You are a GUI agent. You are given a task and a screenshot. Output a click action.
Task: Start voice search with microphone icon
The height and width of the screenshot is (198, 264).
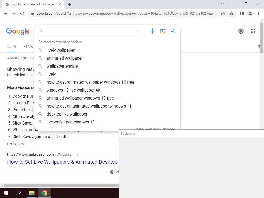tap(152, 31)
